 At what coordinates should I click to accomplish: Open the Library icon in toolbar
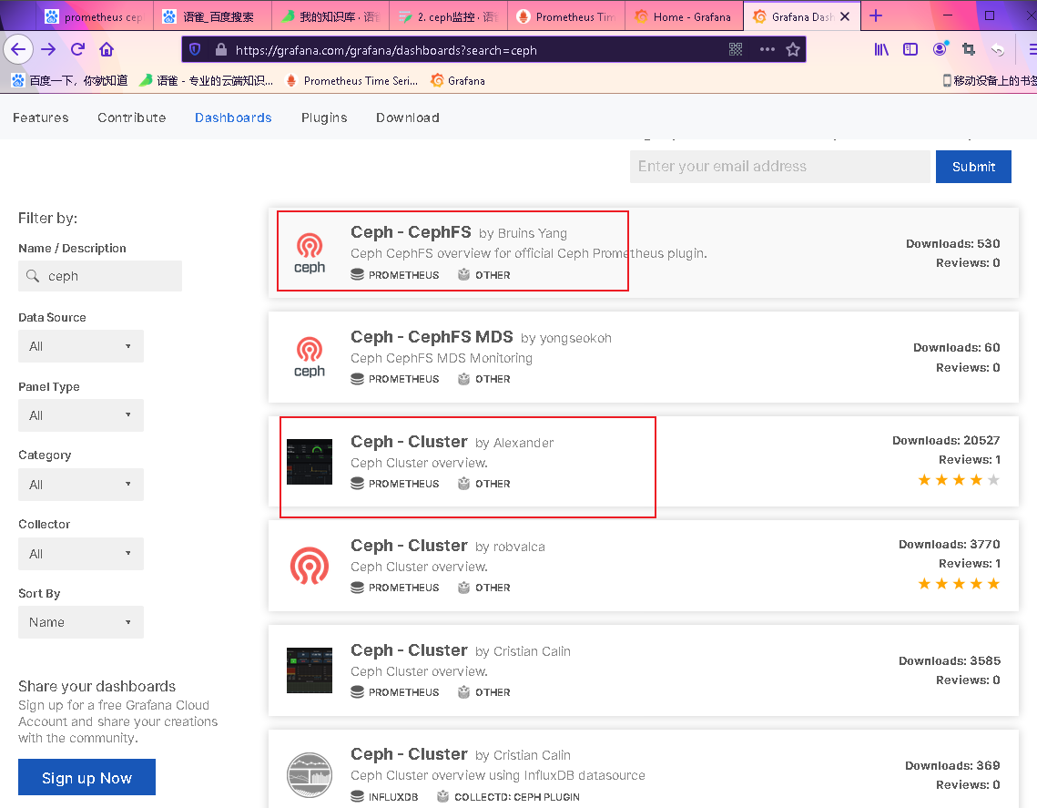click(x=881, y=49)
